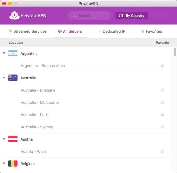
Task: Click the Australia flag icon
Action: pos(13,78)
